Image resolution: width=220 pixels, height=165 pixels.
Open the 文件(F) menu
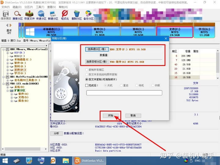(5, 7)
